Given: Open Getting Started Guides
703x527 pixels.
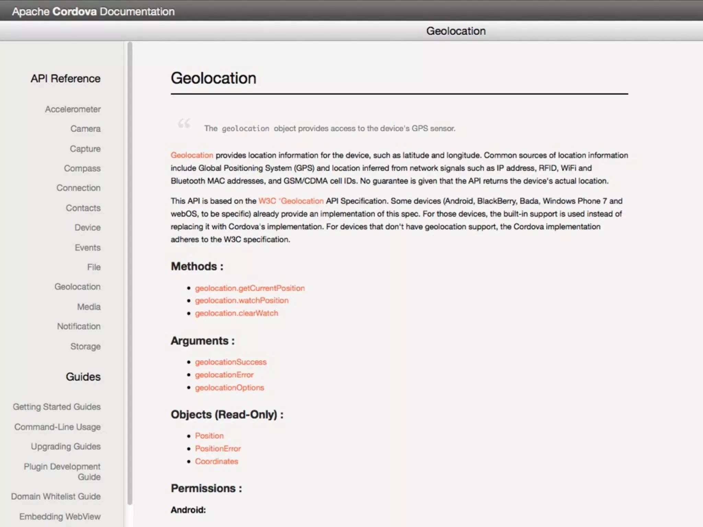Looking at the screenshot, I should 57,407.
